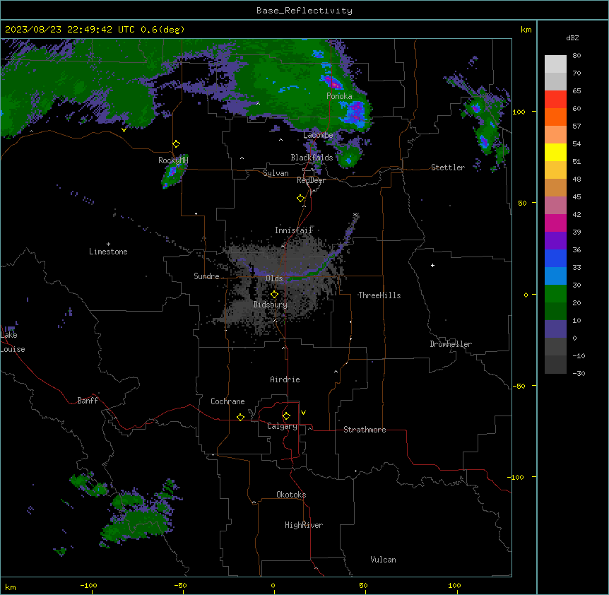Click the Lacombe city label

pyautogui.click(x=318, y=135)
